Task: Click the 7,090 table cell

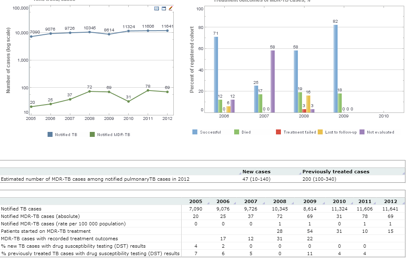Action: point(196,209)
